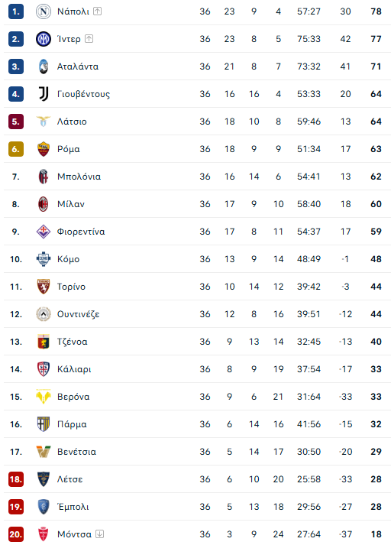The image size is (391, 545).
Task: Open the Αταλάντα team link
Action: [78, 67]
